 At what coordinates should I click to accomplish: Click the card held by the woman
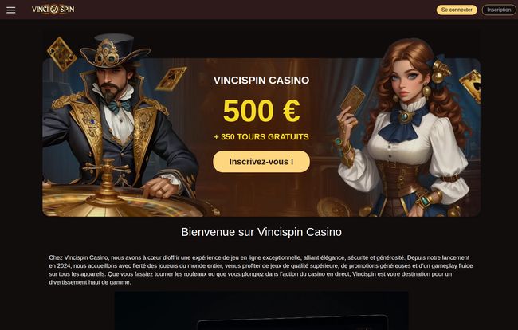point(352,100)
